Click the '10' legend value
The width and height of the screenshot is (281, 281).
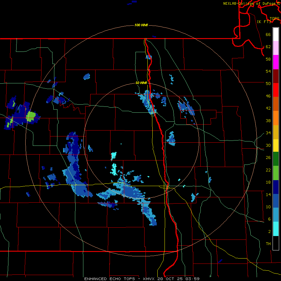268,207
